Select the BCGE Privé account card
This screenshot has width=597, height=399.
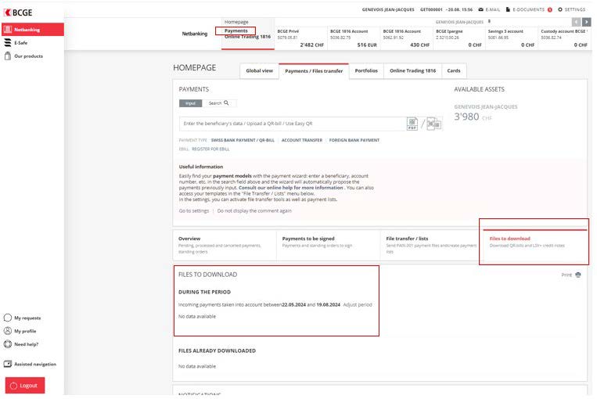tap(300, 38)
